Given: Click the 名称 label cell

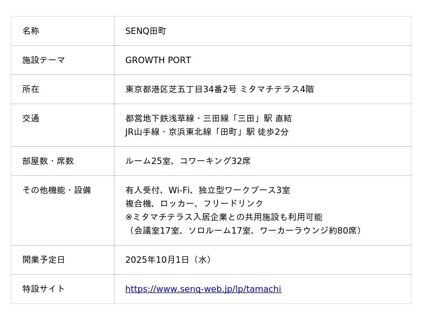Looking at the screenshot, I should coord(31,31).
